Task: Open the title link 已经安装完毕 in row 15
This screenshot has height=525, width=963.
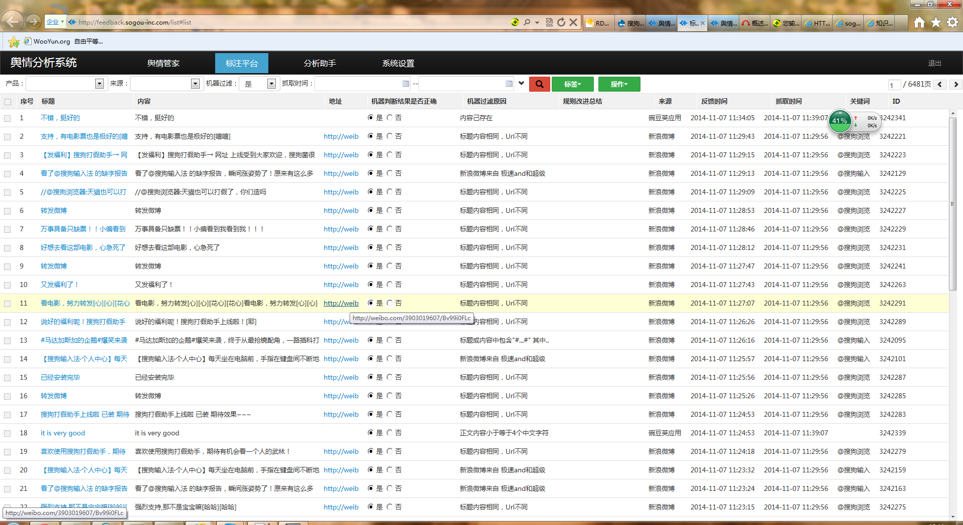Action: (60, 377)
